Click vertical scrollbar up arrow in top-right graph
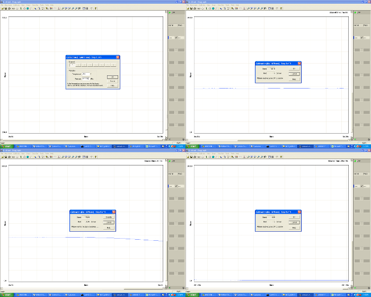This screenshot has height=297, width=371. coord(352,12)
